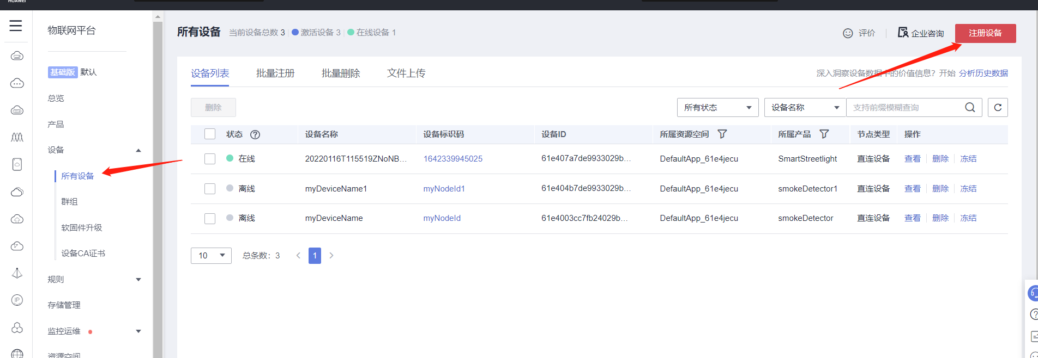Open the 所有状态 status dropdown
1038x358 pixels.
[717, 107]
